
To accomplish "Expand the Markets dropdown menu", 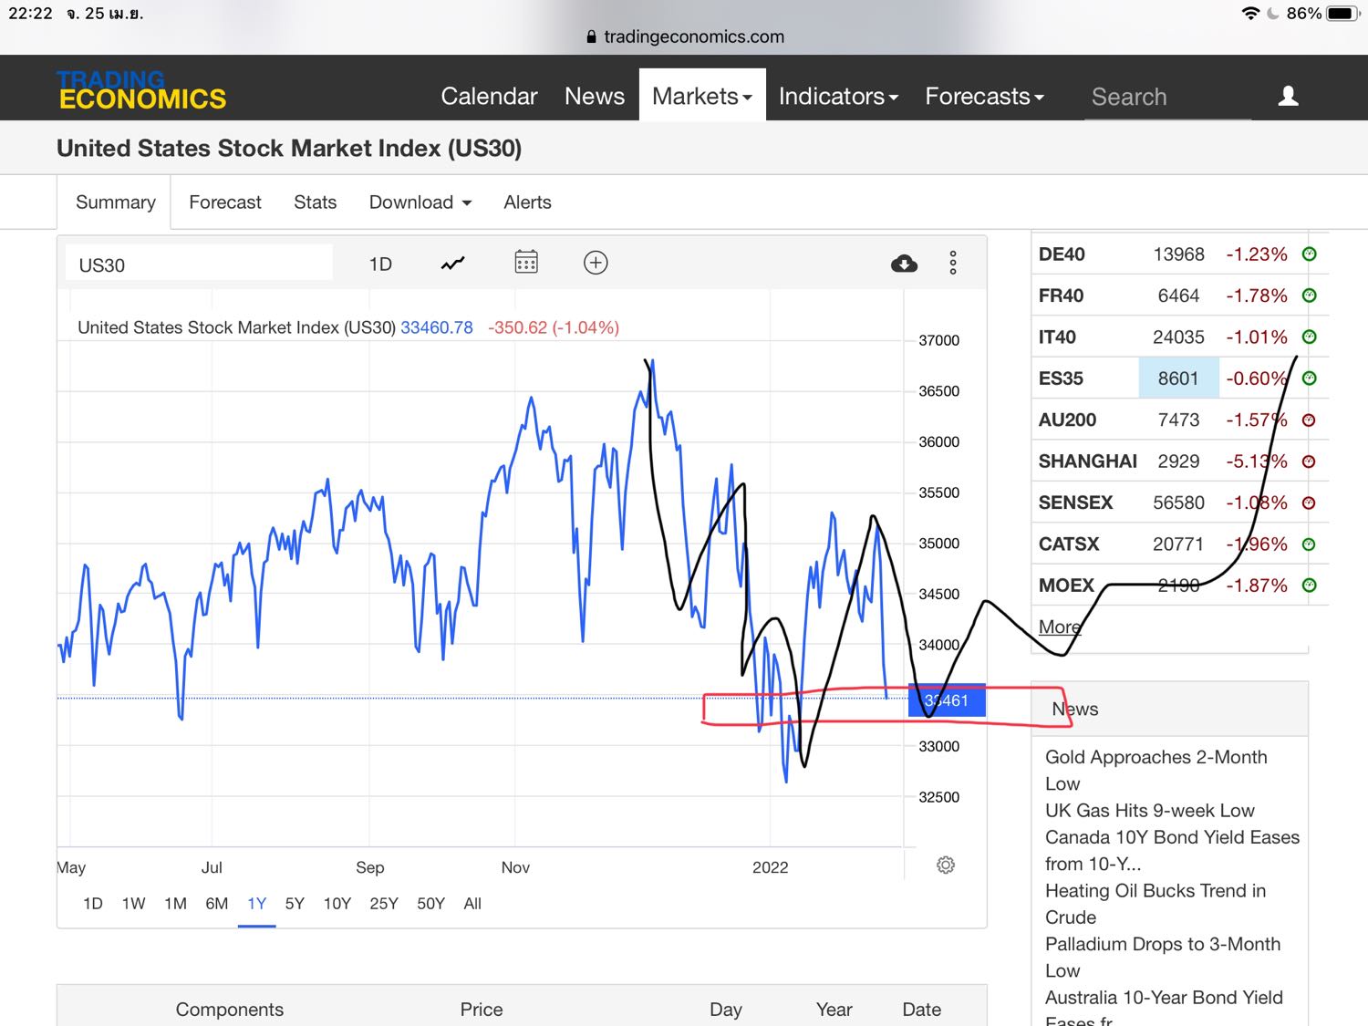I will pyautogui.click(x=702, y=96).
